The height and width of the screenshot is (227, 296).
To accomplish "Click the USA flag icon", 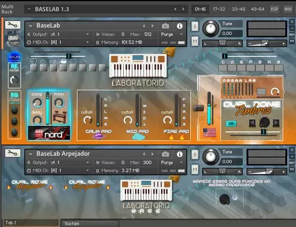I will point(210,132).
